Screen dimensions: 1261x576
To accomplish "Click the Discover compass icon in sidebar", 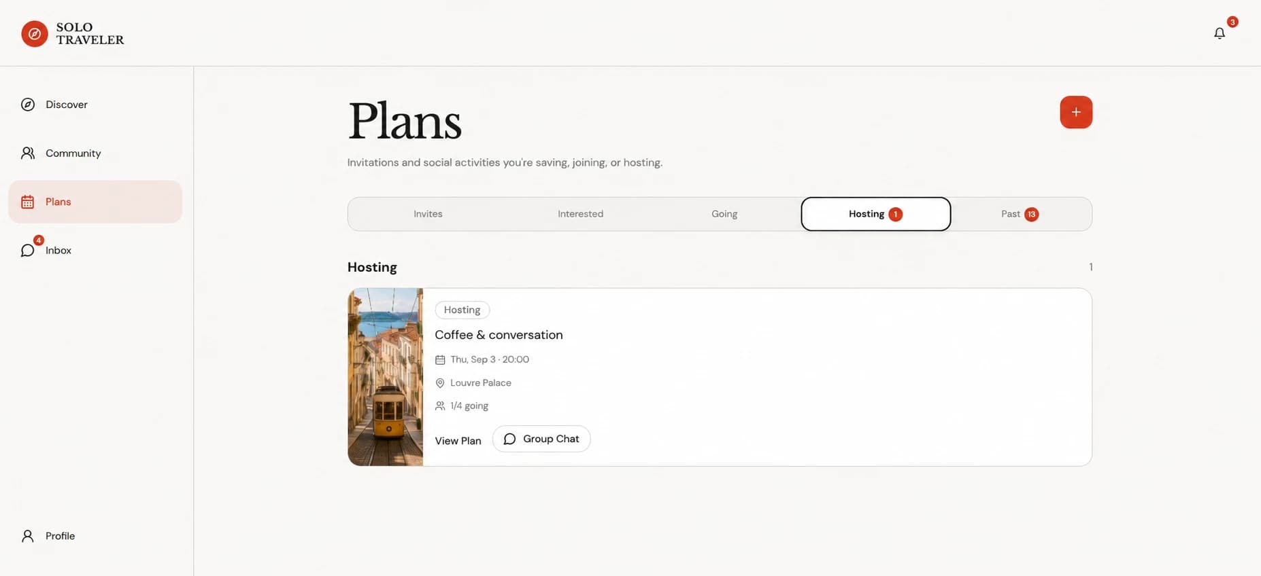I will (28, 105).
